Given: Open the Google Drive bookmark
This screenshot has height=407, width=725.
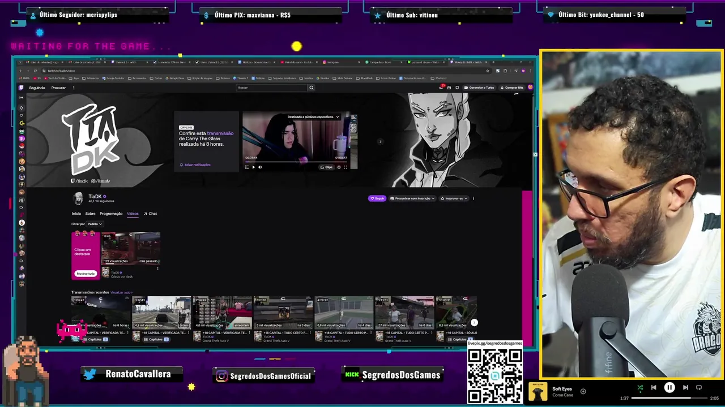Looking at the screenshot, I should [x=174, y=78].
